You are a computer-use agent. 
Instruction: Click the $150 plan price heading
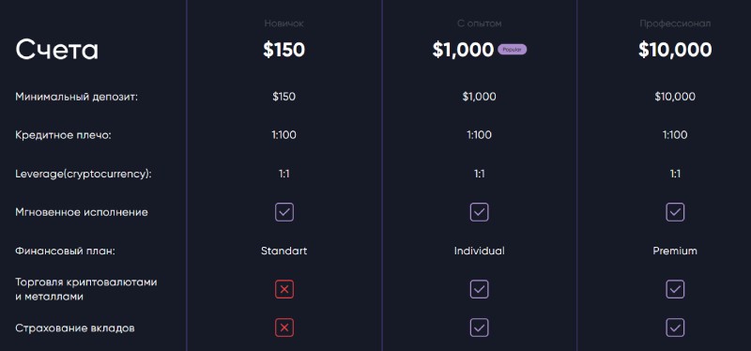284,50
